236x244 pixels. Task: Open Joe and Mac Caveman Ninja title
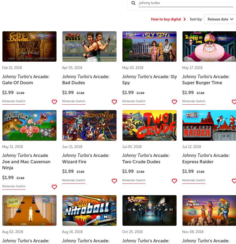point(26,161)
